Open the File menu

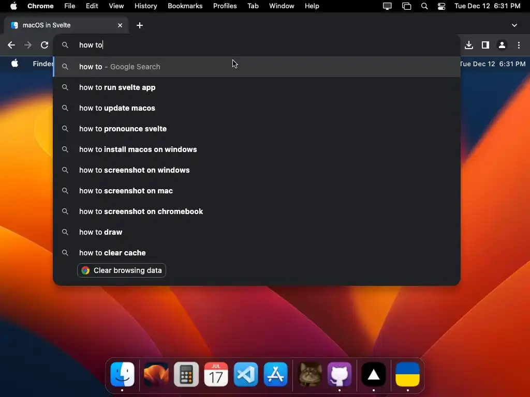coord(70,6)
